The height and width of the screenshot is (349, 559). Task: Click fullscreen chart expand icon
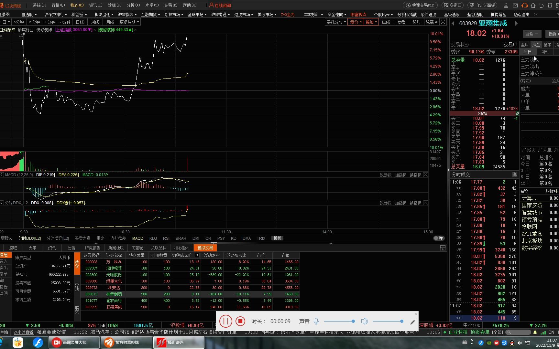click(x=443, y=22)
